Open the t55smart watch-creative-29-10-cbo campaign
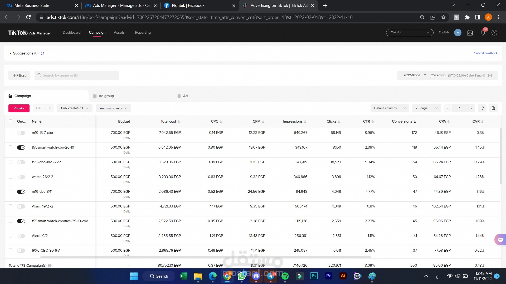This screenshot has width=506, height=284. point(60,221)
